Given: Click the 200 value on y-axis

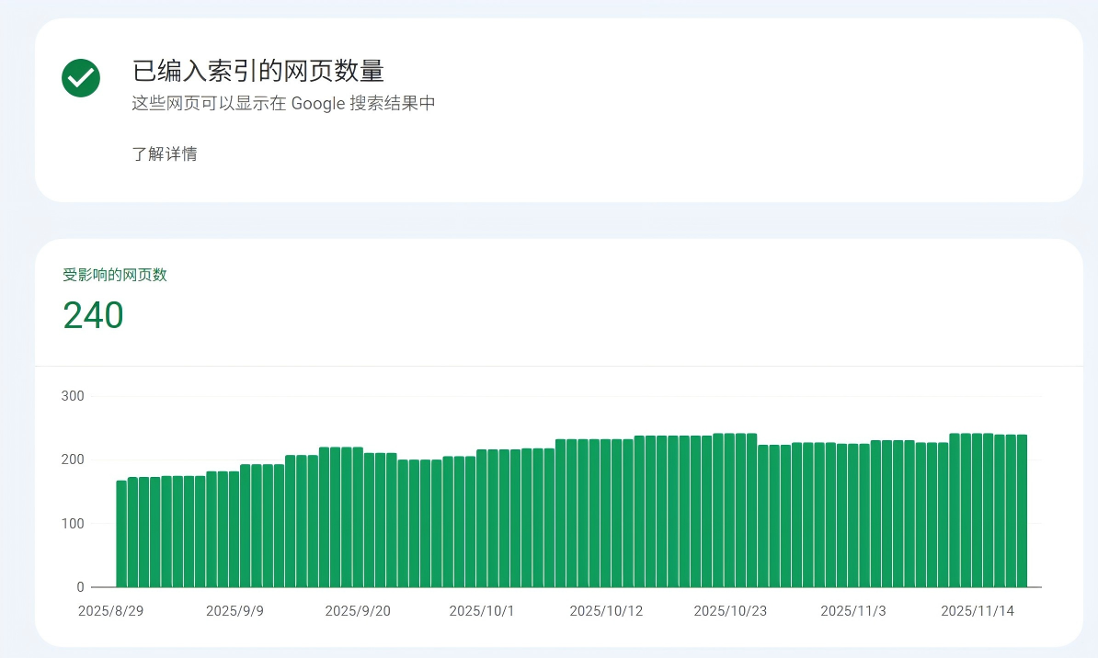Looking at the screenshot, I should [73, 459].
